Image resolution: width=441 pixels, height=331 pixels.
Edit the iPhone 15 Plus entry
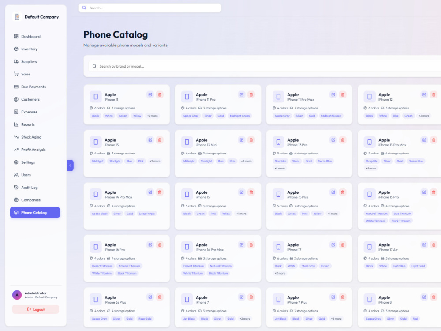[333, 192]
